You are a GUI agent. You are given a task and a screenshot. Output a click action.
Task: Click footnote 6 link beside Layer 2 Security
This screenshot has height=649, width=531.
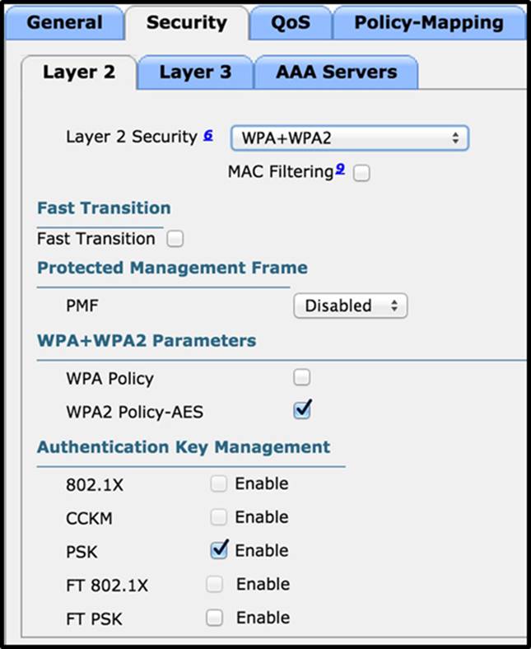(x=208, y=135)
